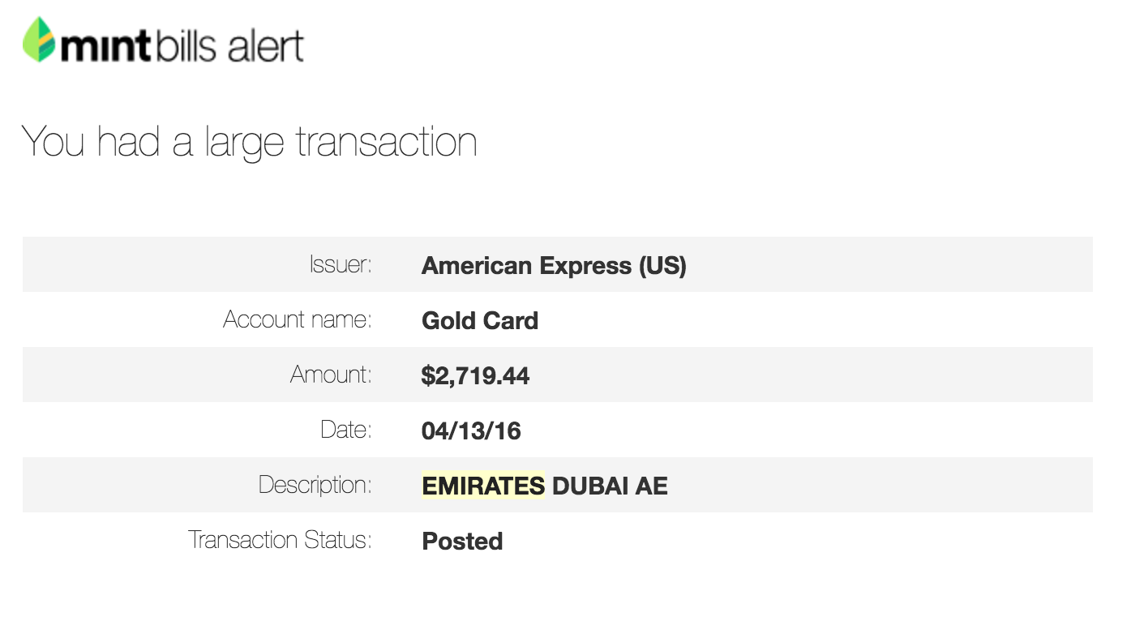Image resolution: width=1127 pixels, height=621 pixels.
Task: Click the Account name label
Action: [x=298, y=319]
